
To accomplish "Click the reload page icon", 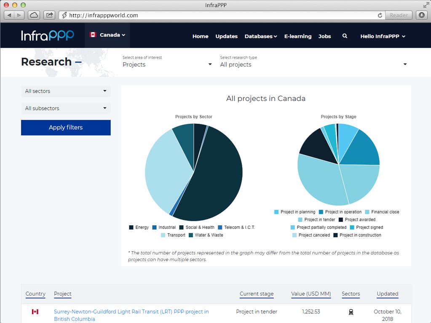I will [380, 15].
